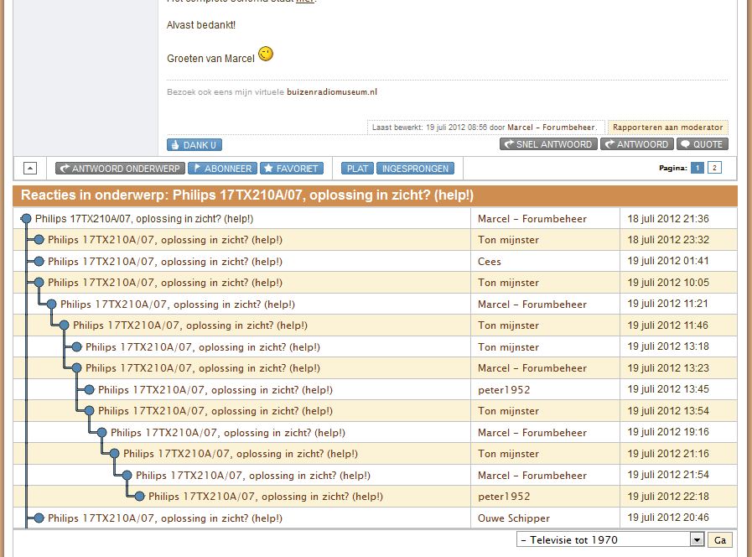This screenshot has height=557, width=752.
Task: Click the winking smiley emoticon
Action: pyautogui.click(x=266, y=54)
